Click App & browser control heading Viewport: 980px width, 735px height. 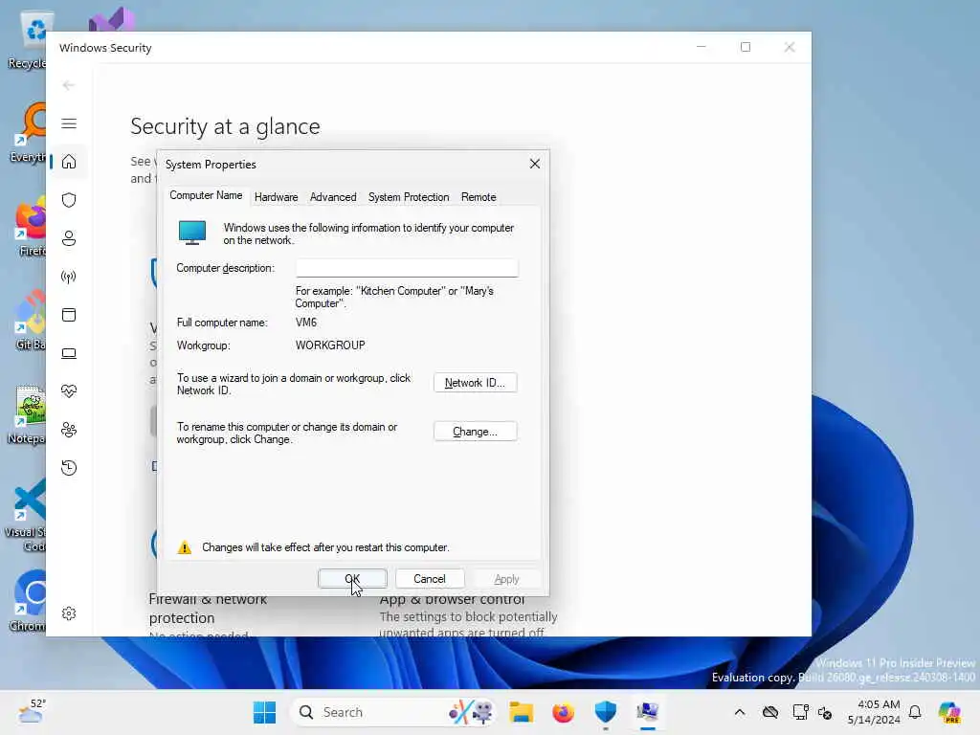452,601
